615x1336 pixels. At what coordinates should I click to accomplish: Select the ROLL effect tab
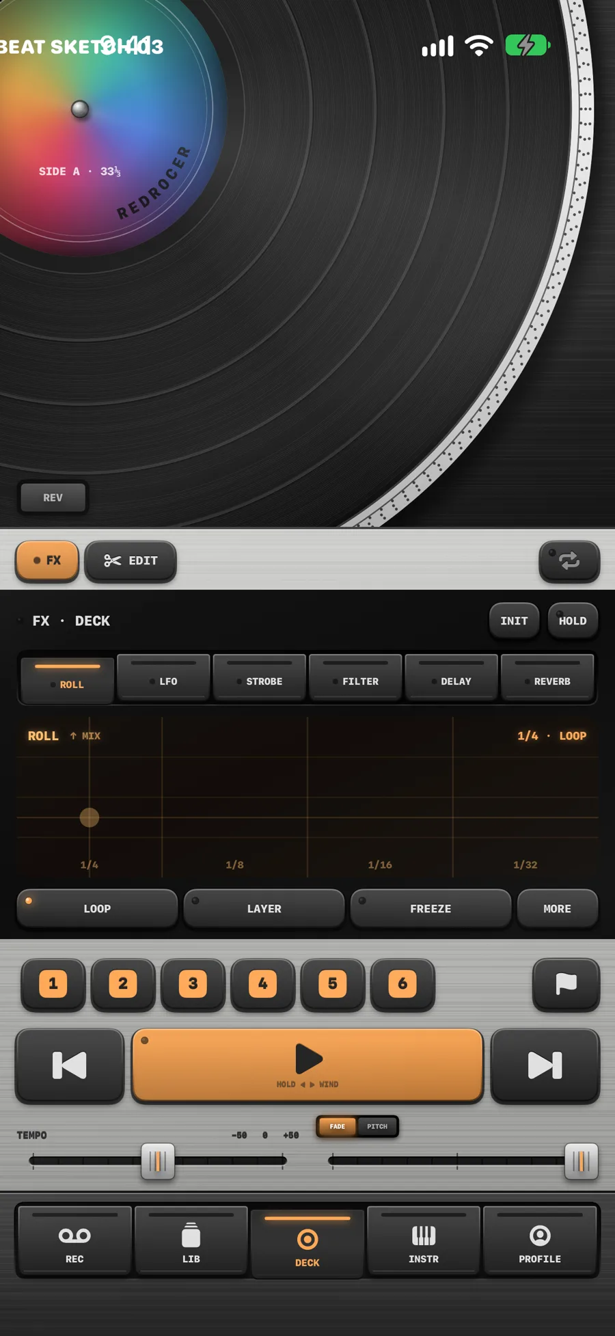point(67,680)
